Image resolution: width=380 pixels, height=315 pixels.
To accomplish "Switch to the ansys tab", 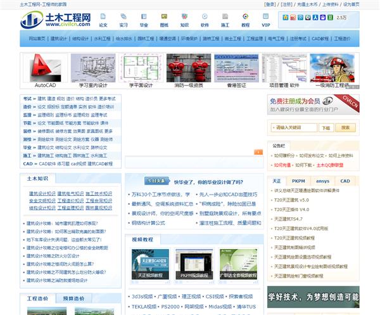I will (x=322, y=181).
